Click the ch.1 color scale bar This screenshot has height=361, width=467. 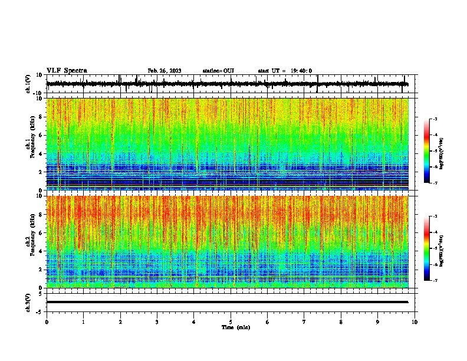tap(427, 151)
